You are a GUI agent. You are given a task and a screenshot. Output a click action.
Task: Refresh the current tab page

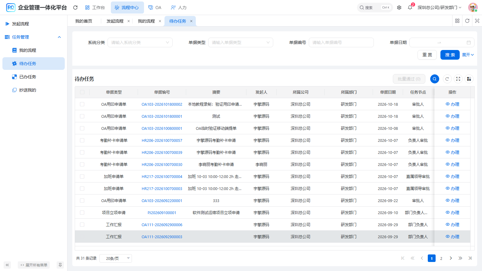pos(467,21)
